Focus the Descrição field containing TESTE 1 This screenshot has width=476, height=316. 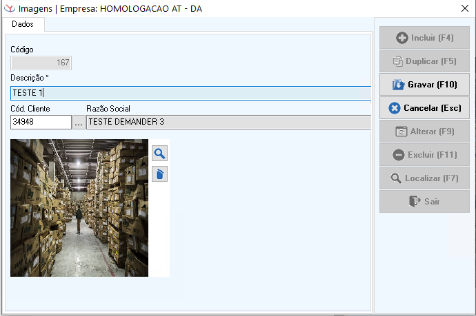(190, 93)
